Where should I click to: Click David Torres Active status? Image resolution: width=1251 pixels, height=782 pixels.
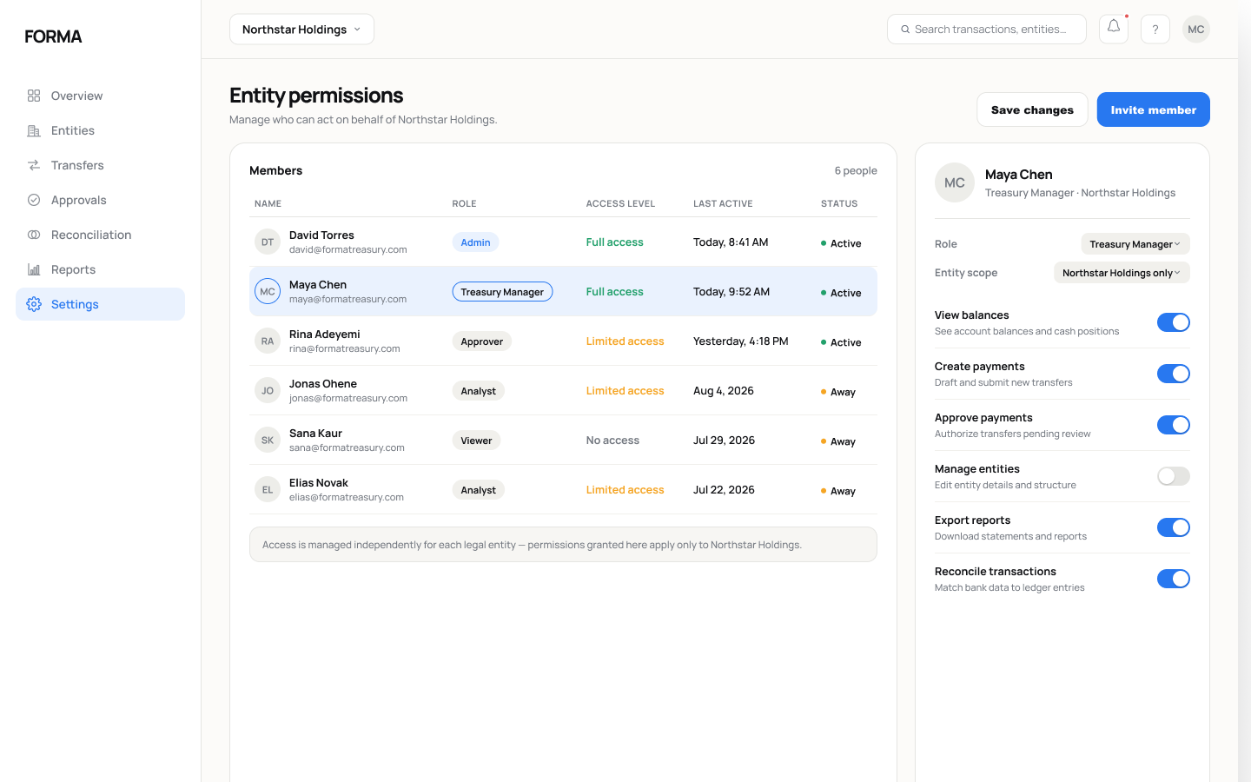pos(841,243)
